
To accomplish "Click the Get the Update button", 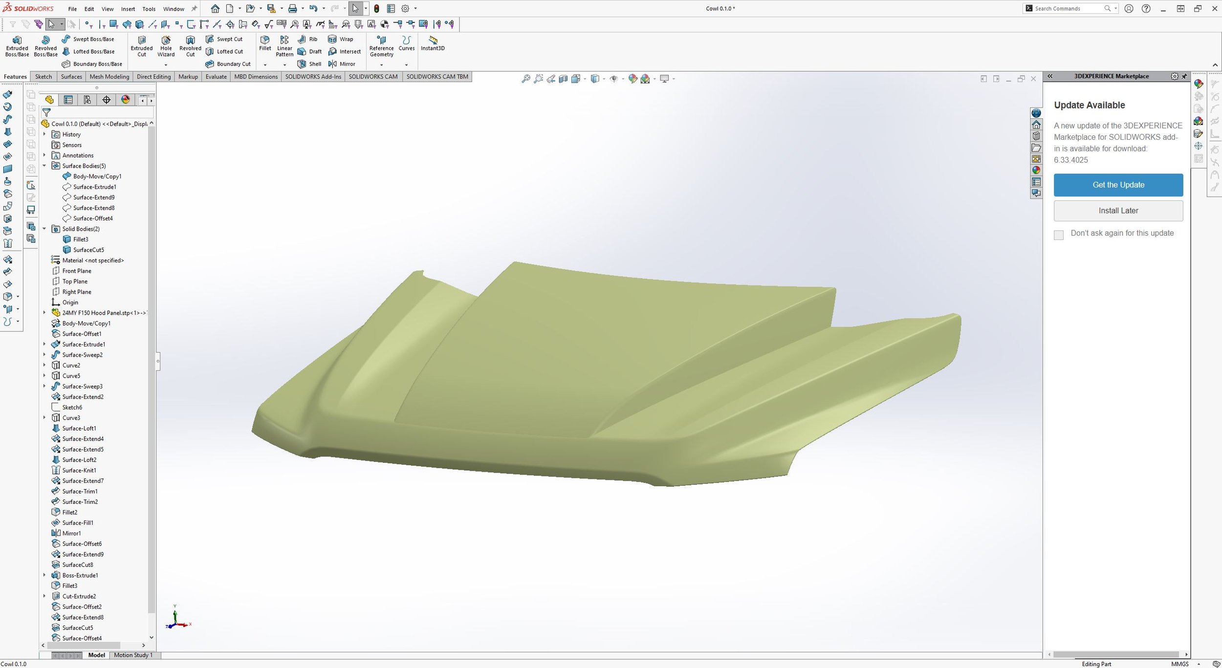I will 1118,185.
